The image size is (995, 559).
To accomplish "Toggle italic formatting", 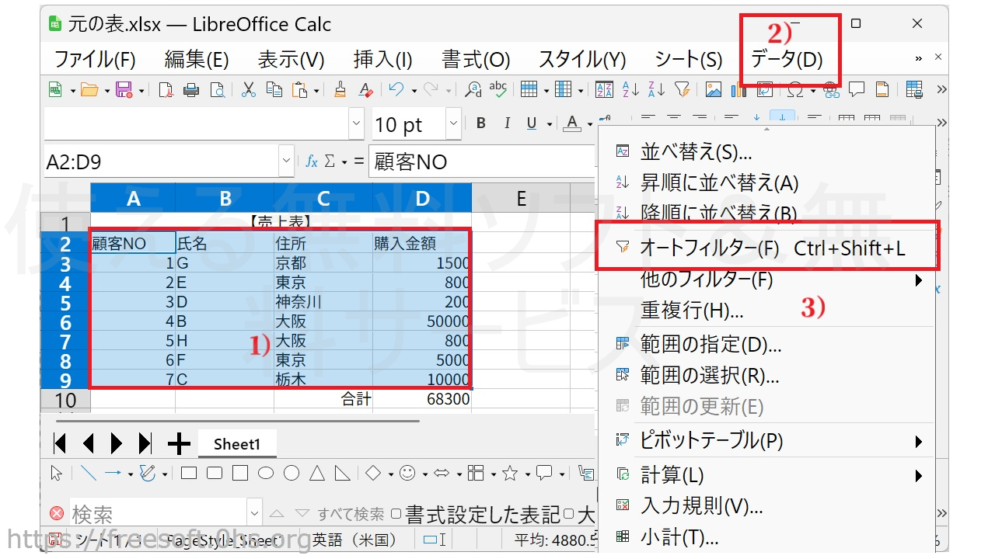I will pos(507,123).
